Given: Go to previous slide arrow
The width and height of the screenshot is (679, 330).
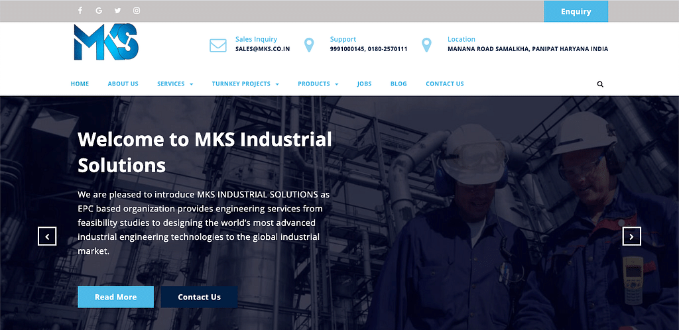Looking at the screenshot, I should pyautogui.click(x=47, y=236).
